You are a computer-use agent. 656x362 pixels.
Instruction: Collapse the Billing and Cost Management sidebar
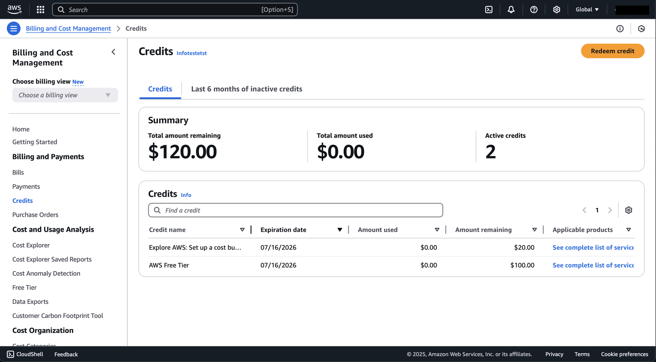(113, 52)
